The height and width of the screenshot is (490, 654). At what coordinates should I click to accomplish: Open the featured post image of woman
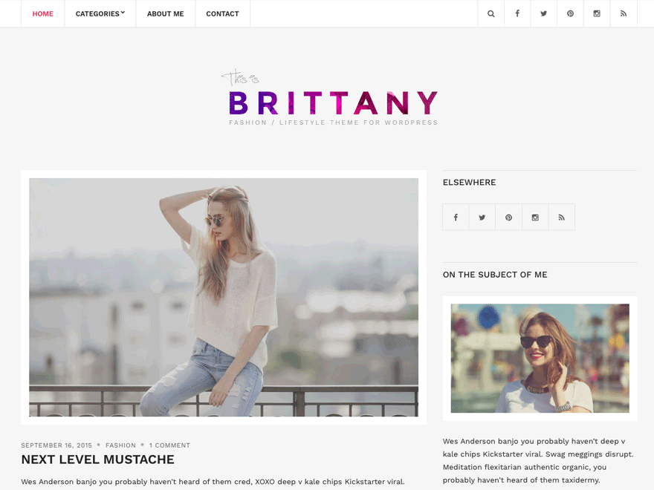(224, 297)
